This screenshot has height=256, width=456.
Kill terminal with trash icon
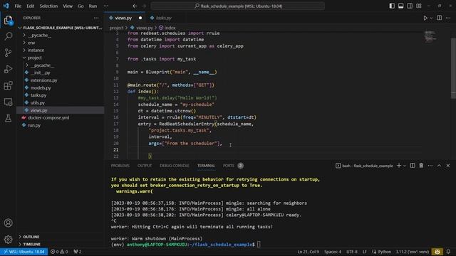421,166
